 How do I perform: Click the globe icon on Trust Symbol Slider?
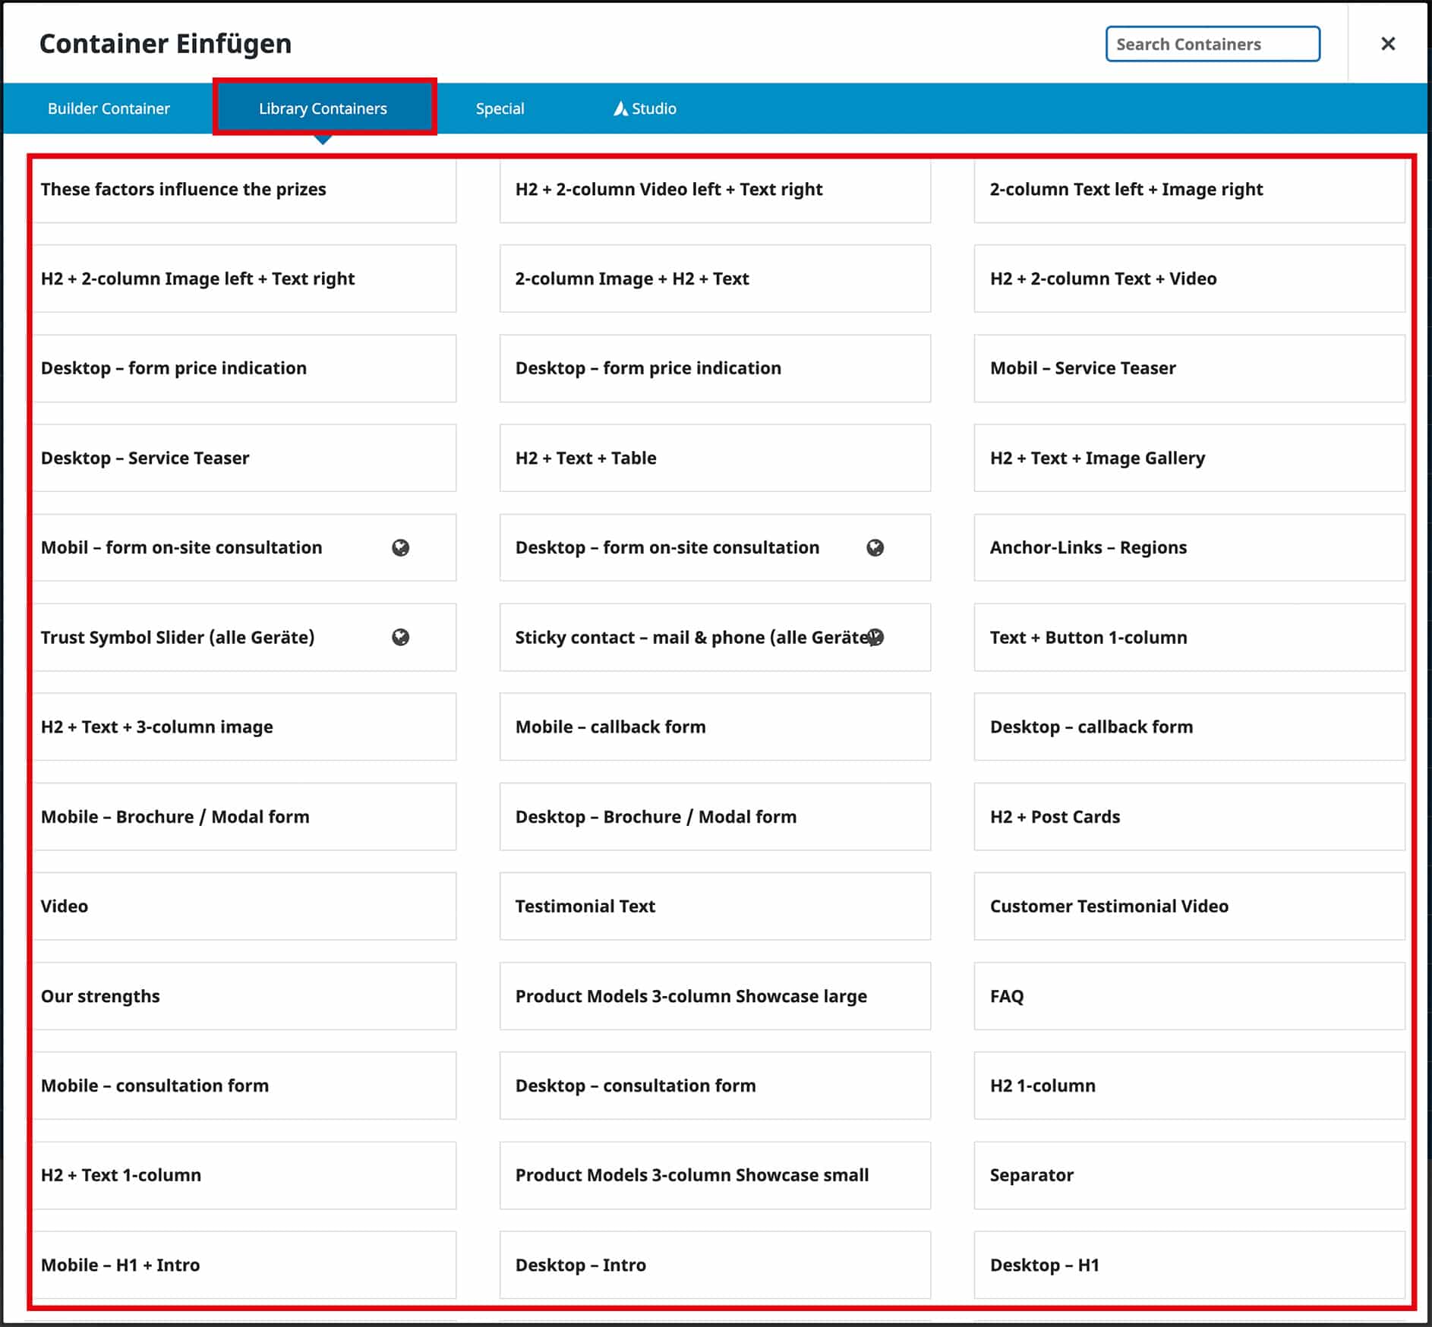click(x=400, y=638)
